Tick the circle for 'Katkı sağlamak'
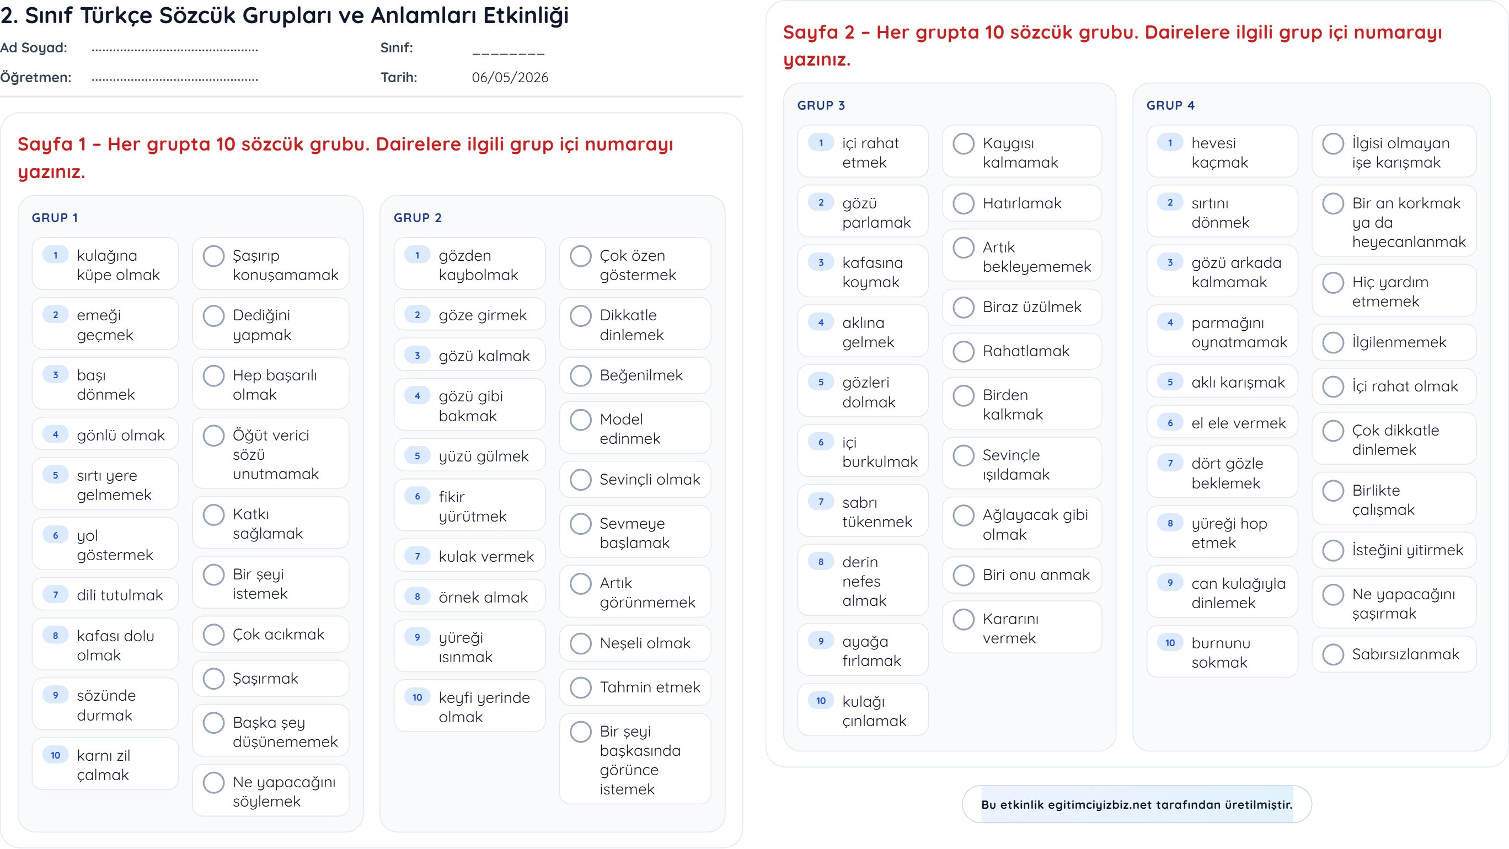The height and width of the screenshot is (849, 1509). tap(213, 515)
